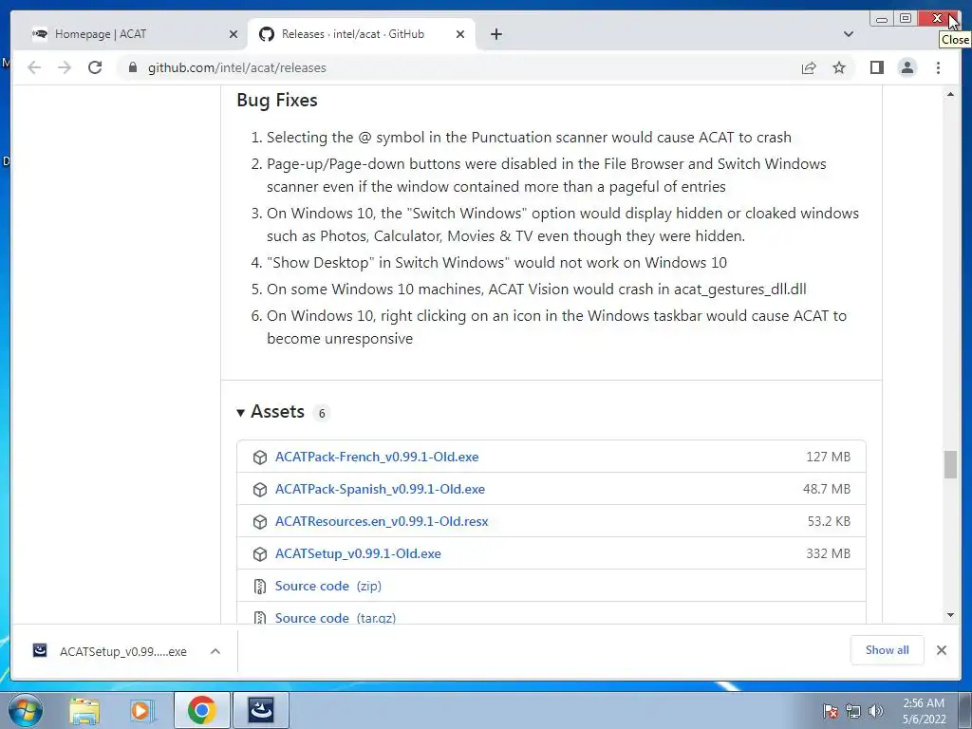The height and width of the screenshot is (729, 972).
Task: Expand options for ACATSetup download item
Action: click(215, 651)
